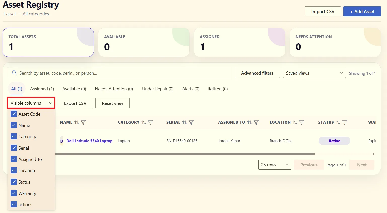Open the Saved views dropdown
This screenshot has height=213, width=387.
tap(314, 73)
